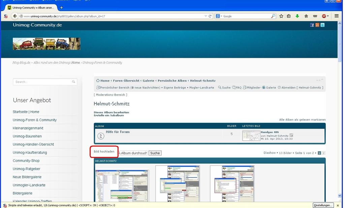This screenshot has width=345, height=208.
Task: Click the Facebook icon in site header
Action: 312,25
